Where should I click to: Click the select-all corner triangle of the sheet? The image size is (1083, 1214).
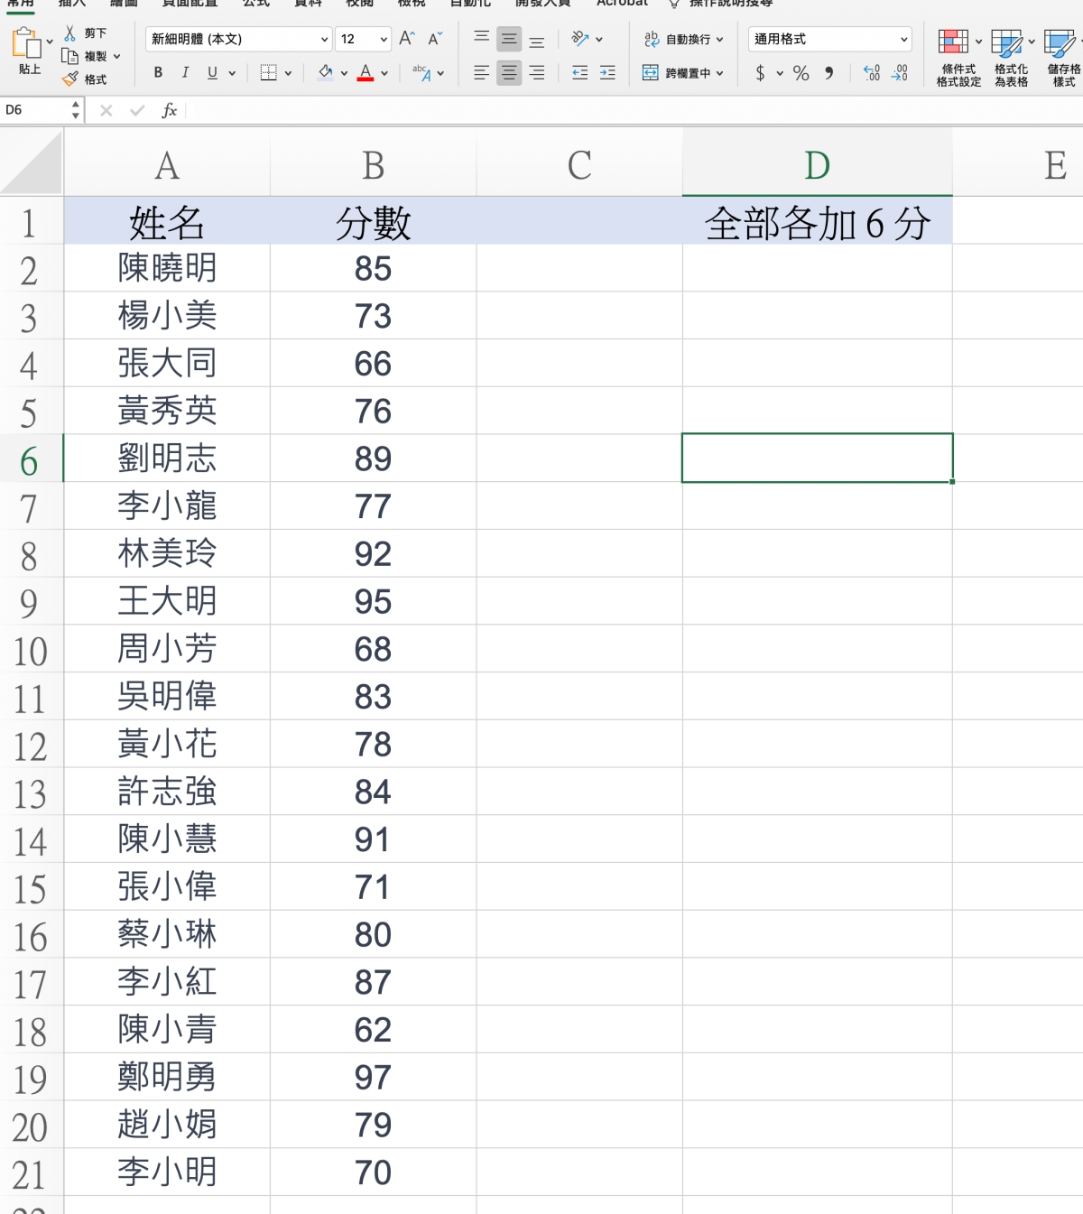tap(32, 163)
